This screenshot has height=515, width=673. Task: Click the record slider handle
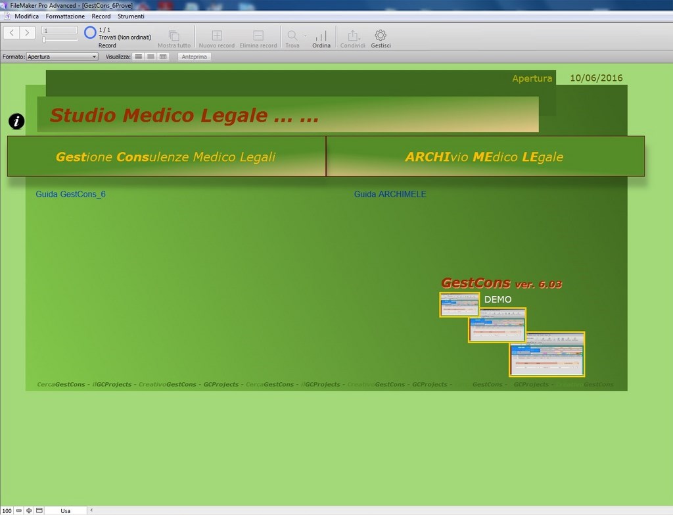tap(44, 39)
